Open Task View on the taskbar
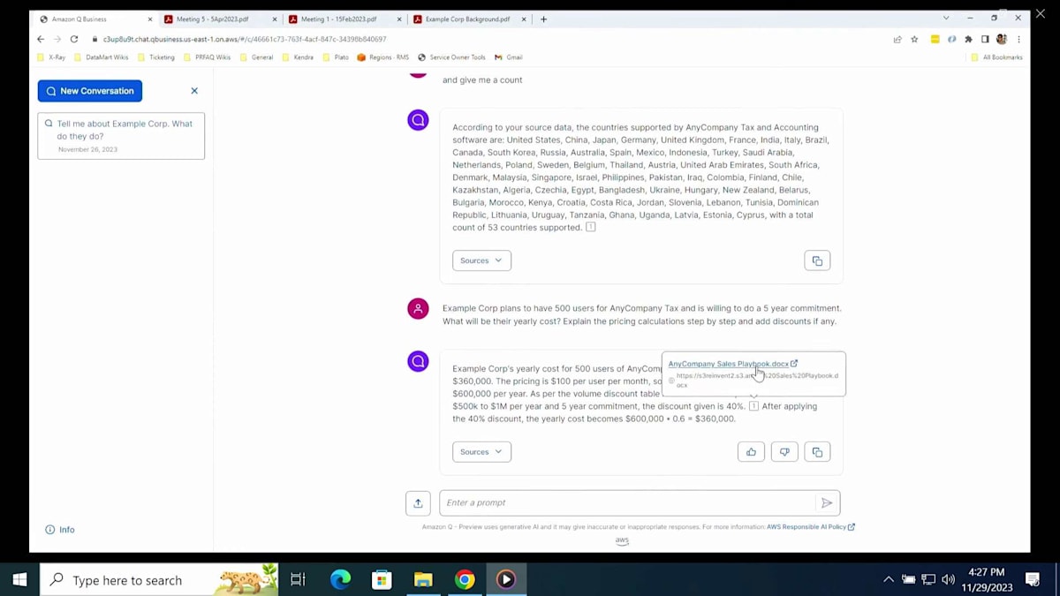 (298, 580)
